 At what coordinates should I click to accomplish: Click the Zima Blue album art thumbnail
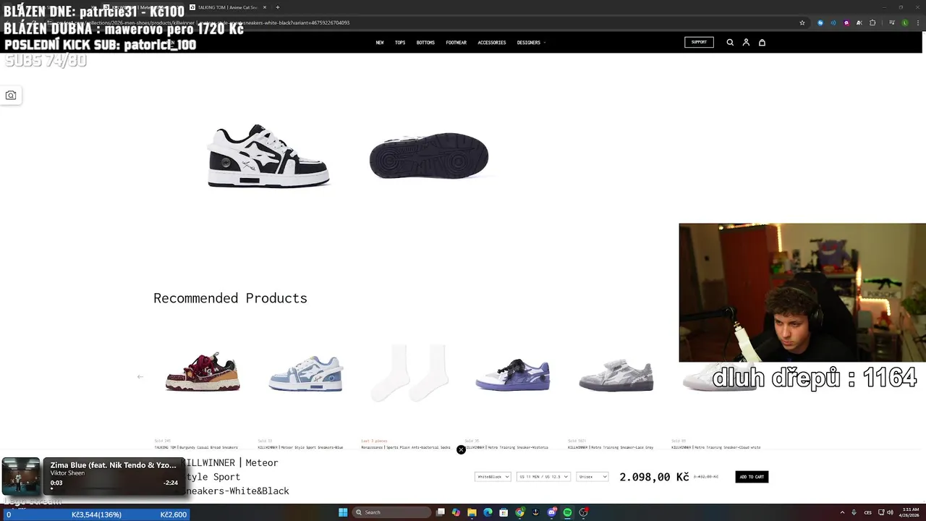pyautogui.click(x=21, y=476)
